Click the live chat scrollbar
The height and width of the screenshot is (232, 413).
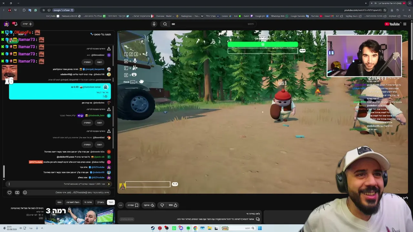4,172
